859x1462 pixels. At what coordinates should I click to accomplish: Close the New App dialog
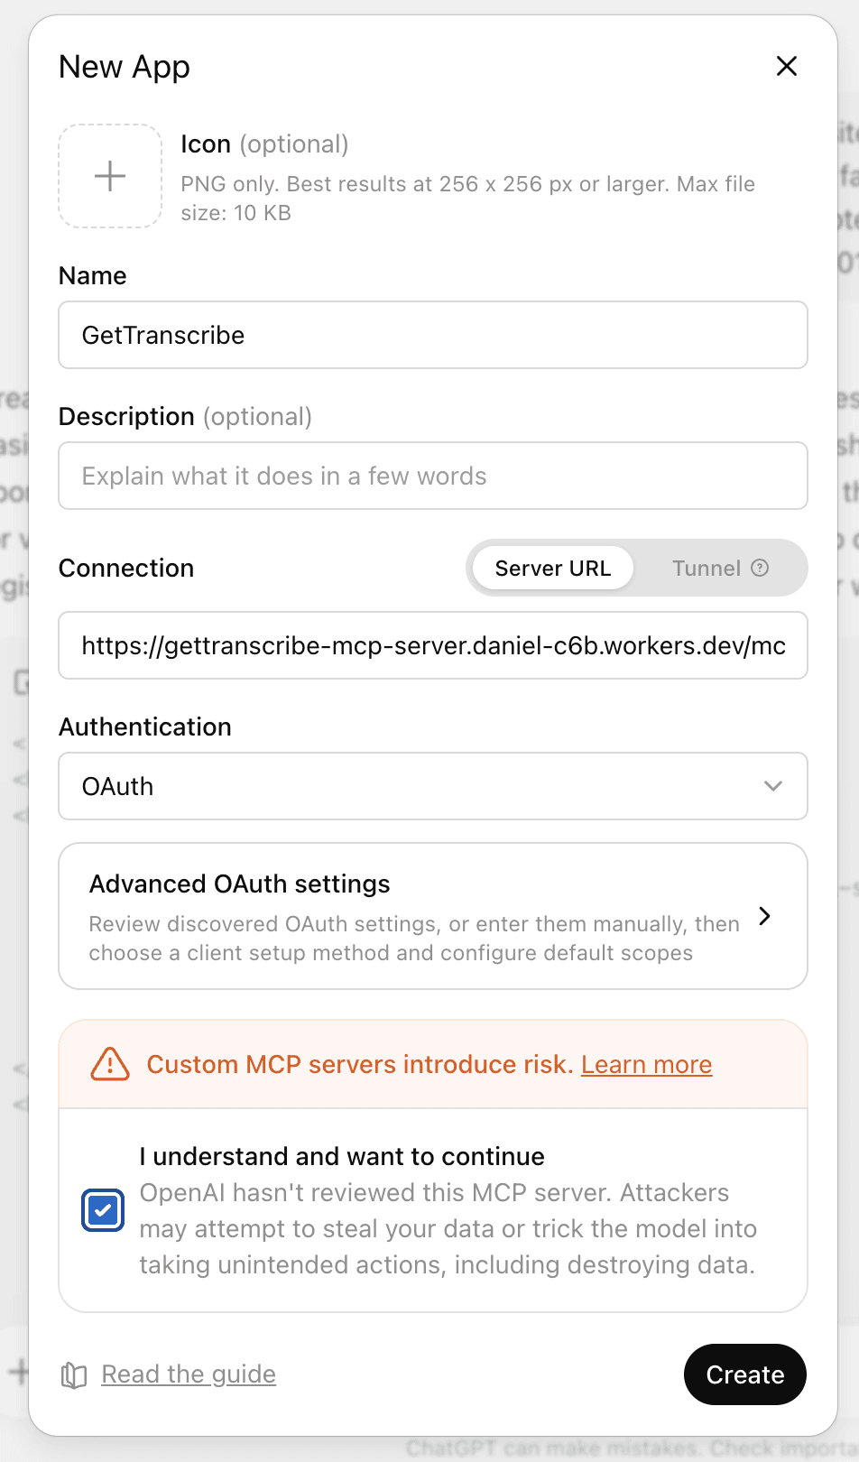tap(787, 66)
